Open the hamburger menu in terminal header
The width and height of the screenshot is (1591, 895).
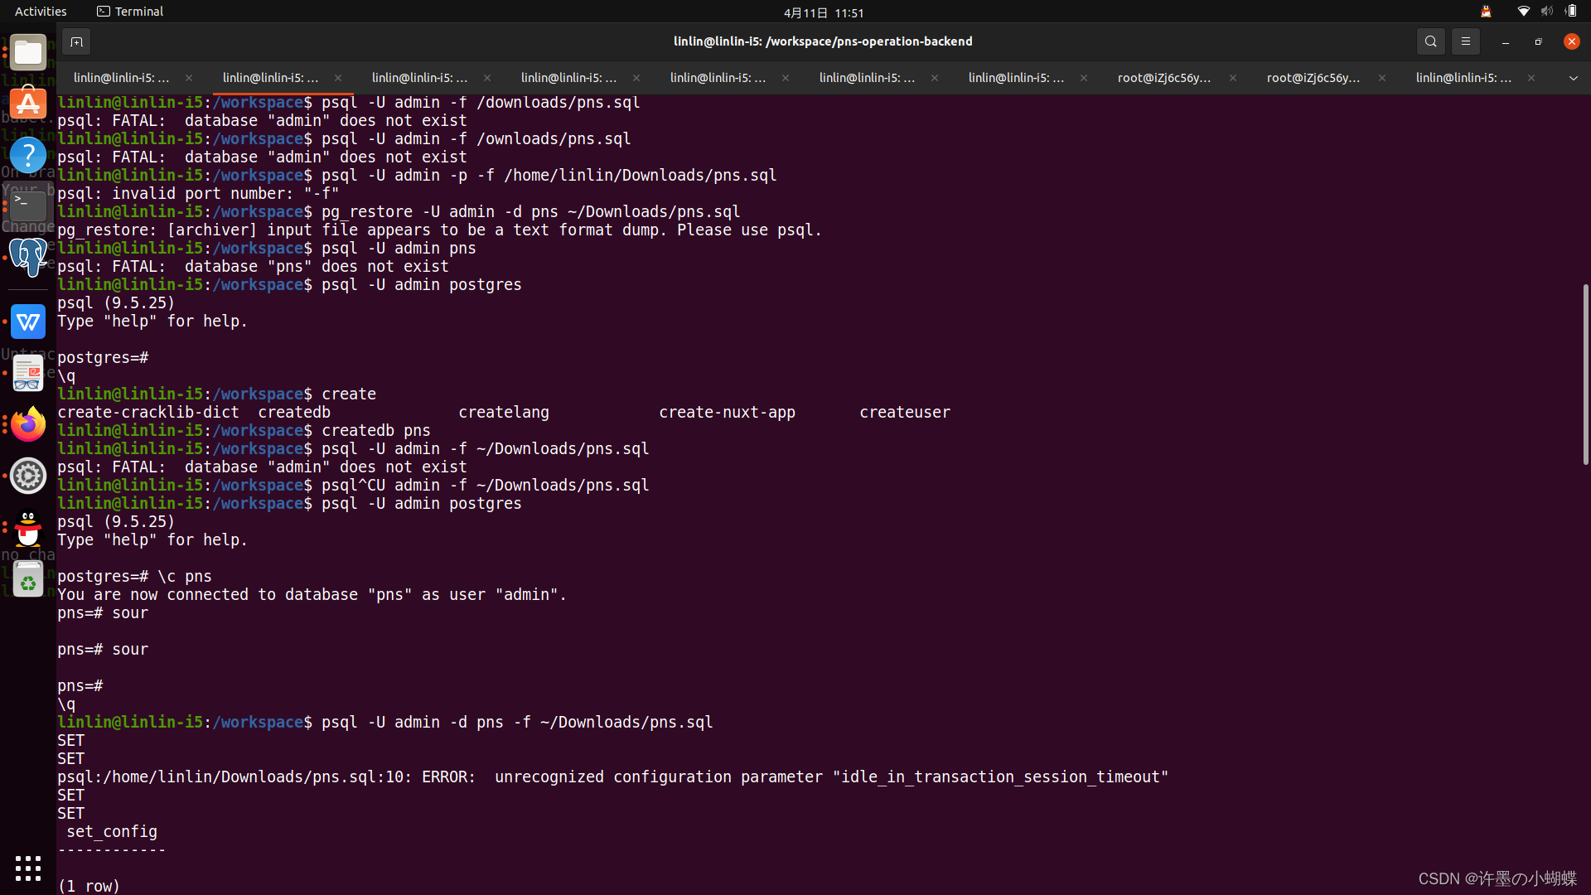[1465, 41]
